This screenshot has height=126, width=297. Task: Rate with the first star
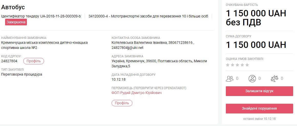click(x=228, y=65)
